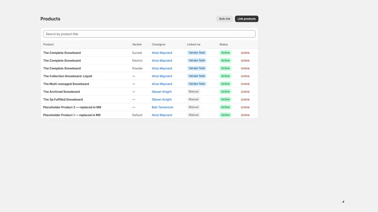Open Alice Maynard in the Powder row
The width and height of the screenshot is (378, 212).
162,68
